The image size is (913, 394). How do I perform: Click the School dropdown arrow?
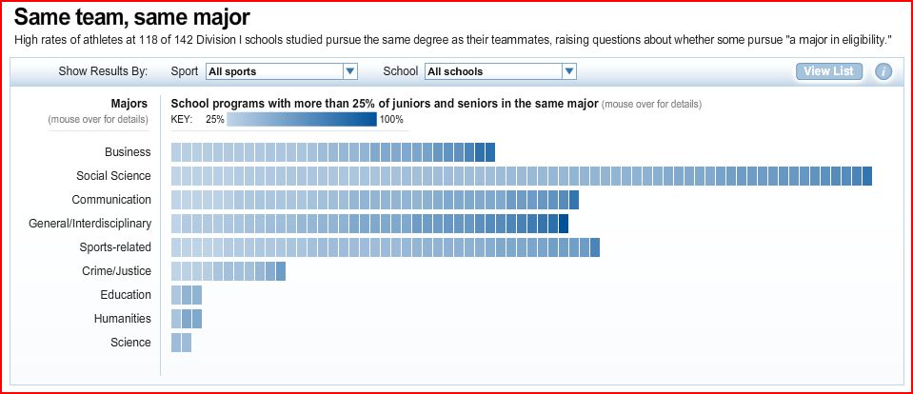click(568, 71)
